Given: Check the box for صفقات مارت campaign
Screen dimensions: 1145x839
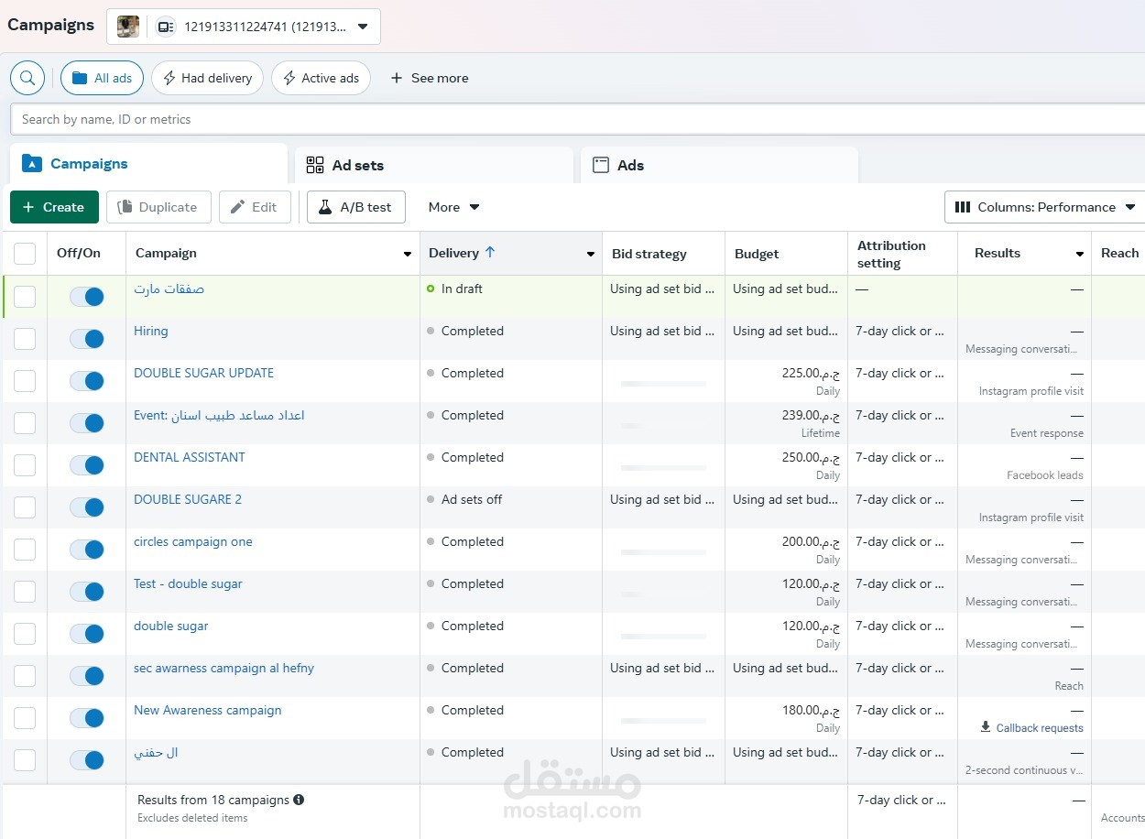Looking at the screenshot, I should [25, 296].
